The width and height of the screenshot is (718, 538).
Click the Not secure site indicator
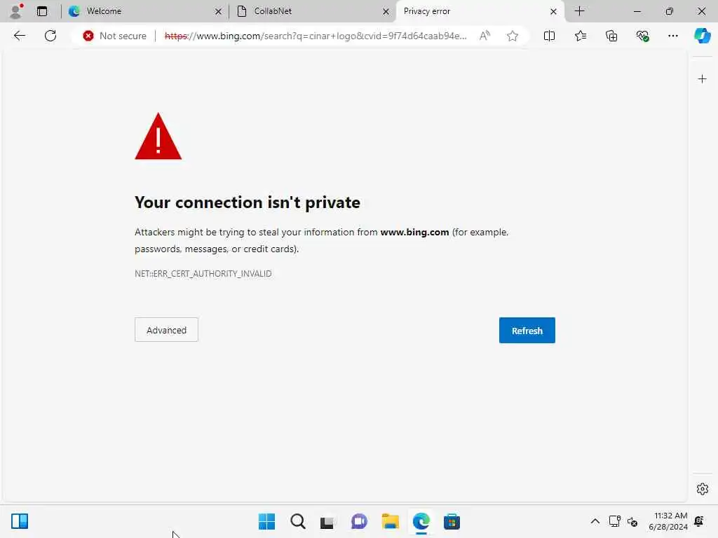[x=114, y=36]
